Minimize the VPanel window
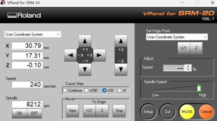The height and width of the screenshot is (121, 217). click(182, 3)
